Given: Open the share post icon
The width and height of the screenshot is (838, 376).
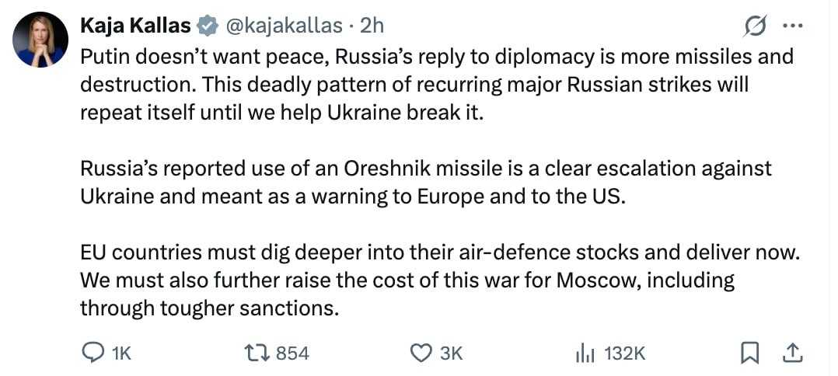Looking at the screenshot, I should (792, 353).
